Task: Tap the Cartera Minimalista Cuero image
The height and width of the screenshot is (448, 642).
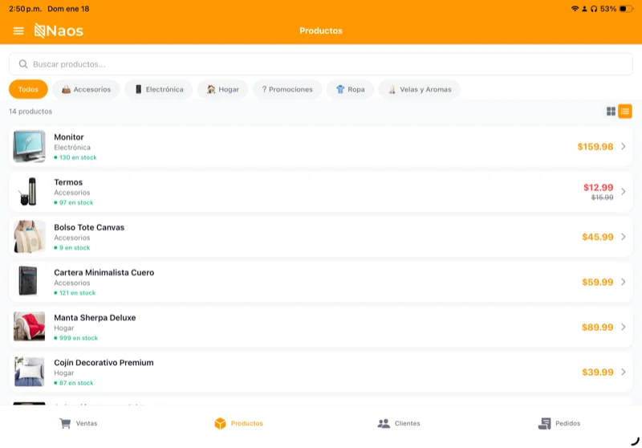Action: click(29, 282)
